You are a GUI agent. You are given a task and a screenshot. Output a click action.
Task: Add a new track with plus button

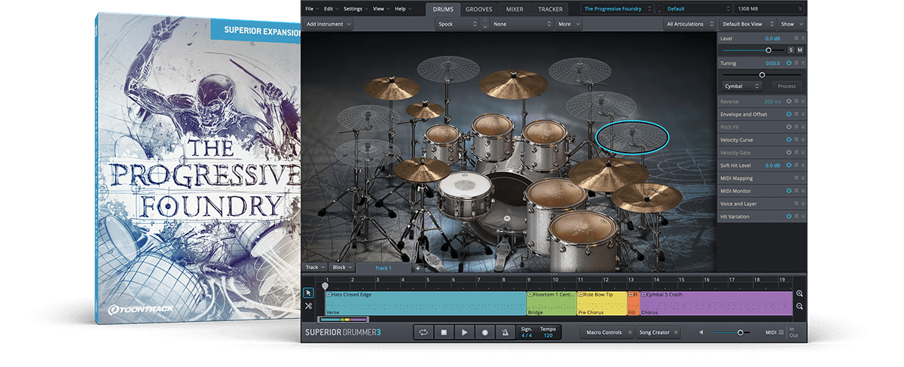pos(417,268)
